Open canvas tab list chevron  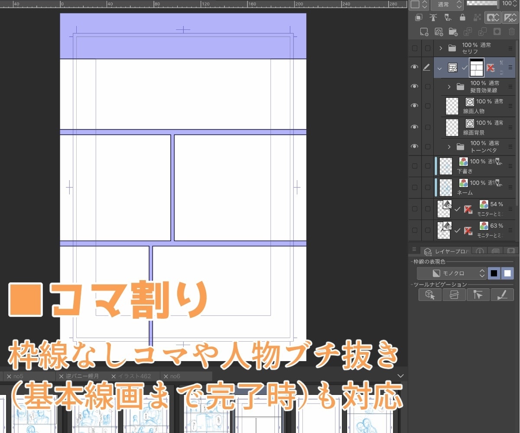pyautogui.click(x=401, y=376)
